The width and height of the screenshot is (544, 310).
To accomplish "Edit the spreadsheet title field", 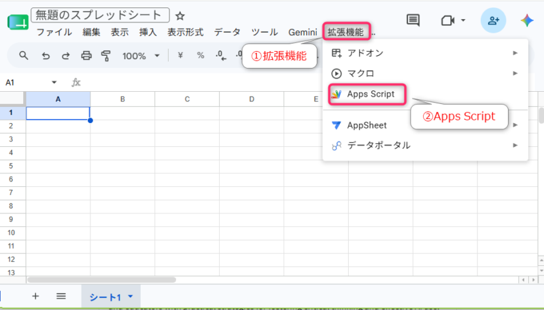I will tap(100, 15).
